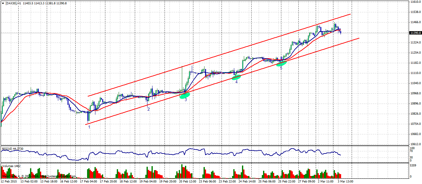Image resolution: width=422 pixels, height=184 pixels.
Task: Click the 11110.0 price axis label
Action: (x=415, y=73)
